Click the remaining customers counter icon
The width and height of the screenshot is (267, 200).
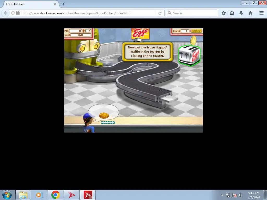pyautogui.click(x=84, y=31)
